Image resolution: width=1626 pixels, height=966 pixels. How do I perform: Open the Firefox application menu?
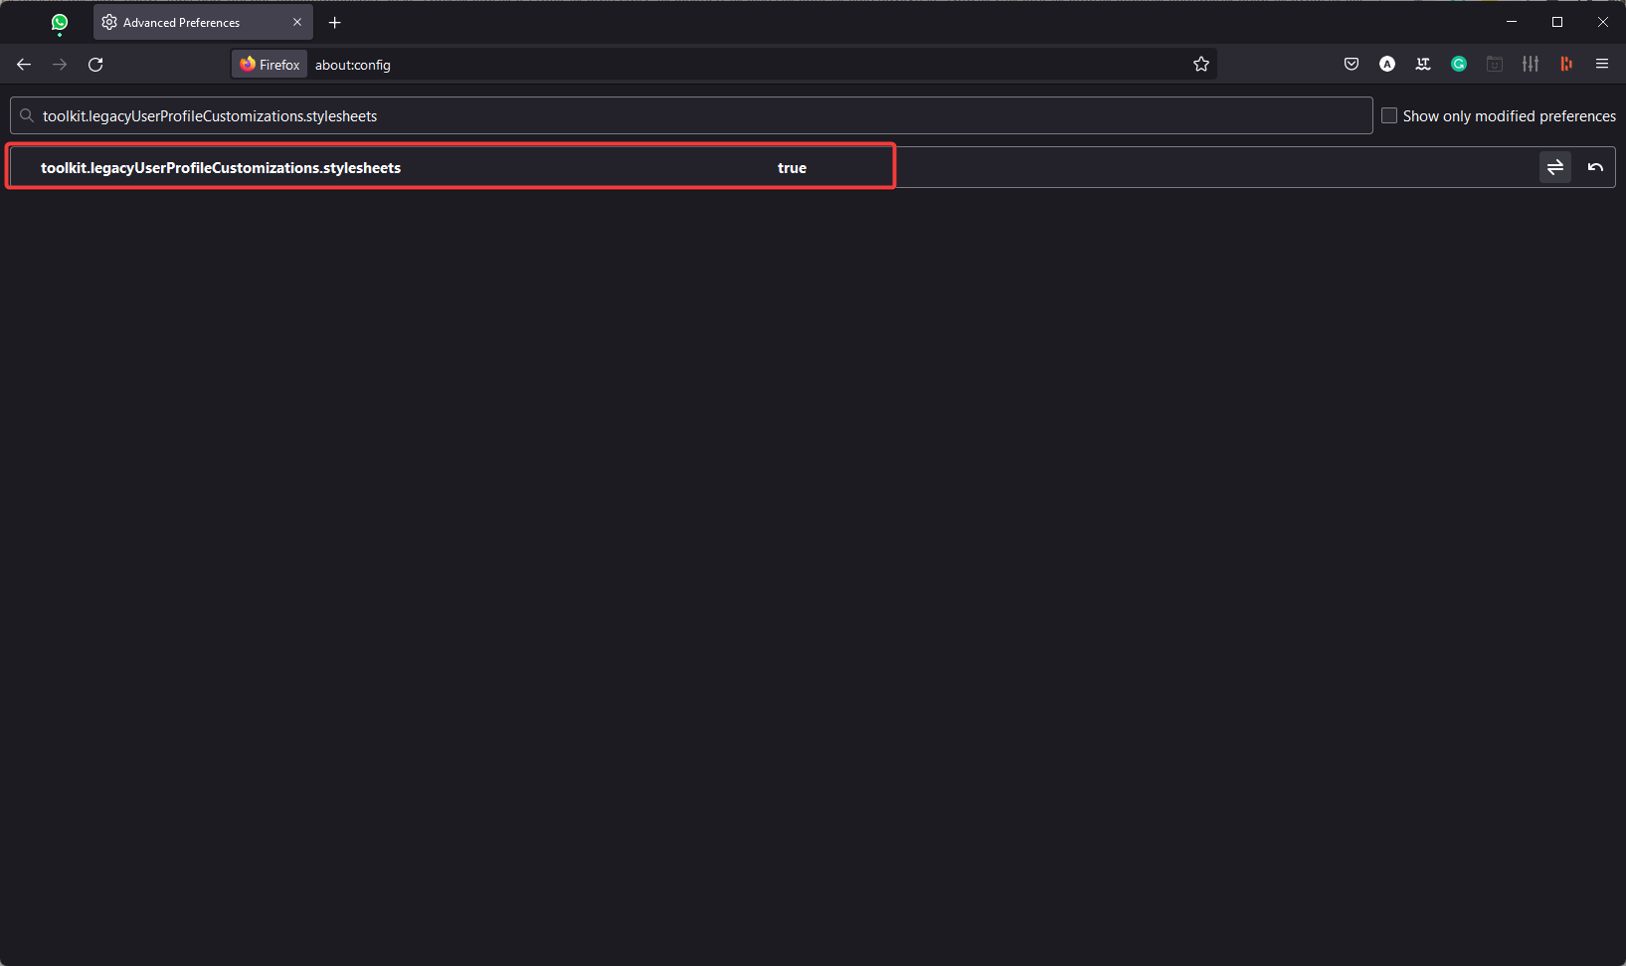(1602, 64)
